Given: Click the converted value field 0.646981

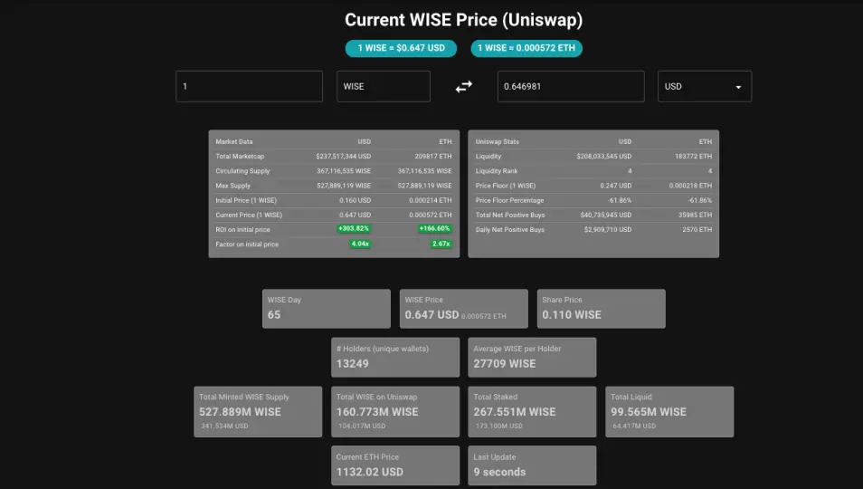Looking at the screenshot, I should point(571,86).
